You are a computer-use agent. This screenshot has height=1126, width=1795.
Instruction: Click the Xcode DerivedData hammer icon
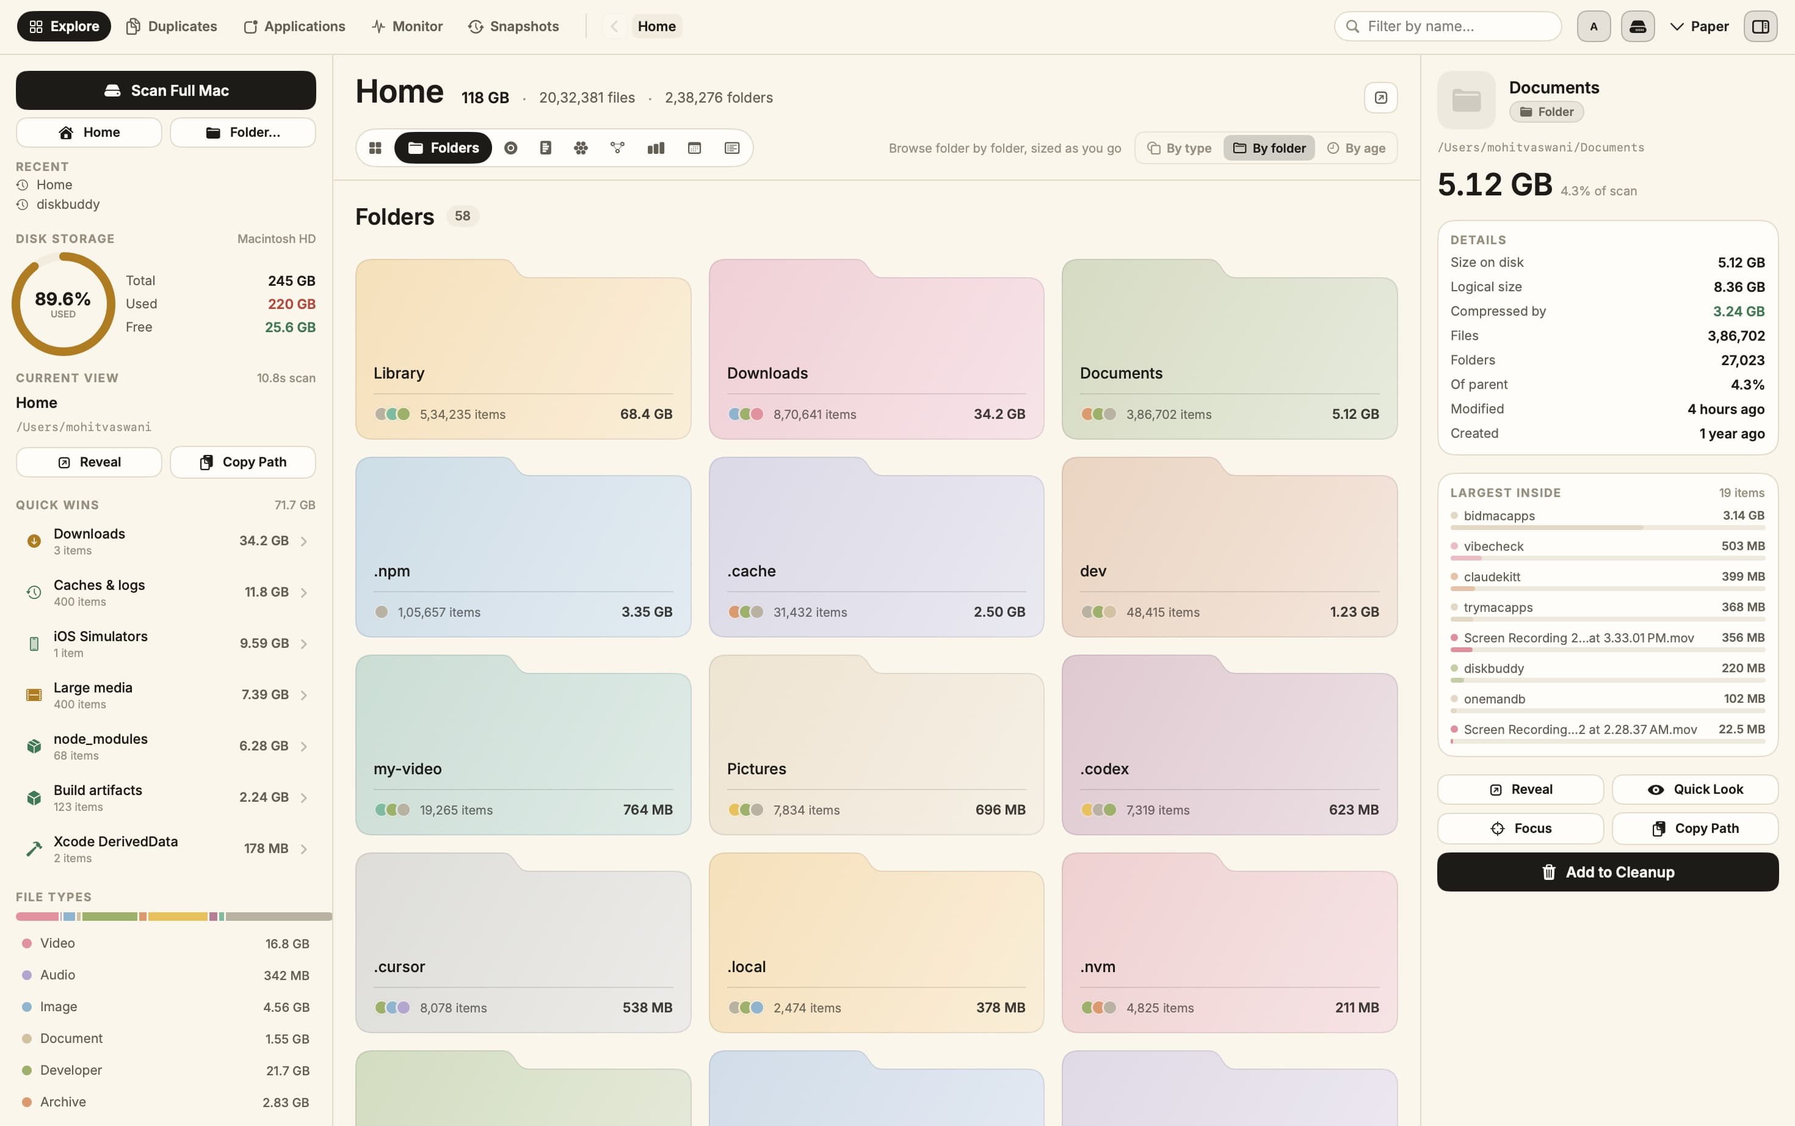(34, 849)
